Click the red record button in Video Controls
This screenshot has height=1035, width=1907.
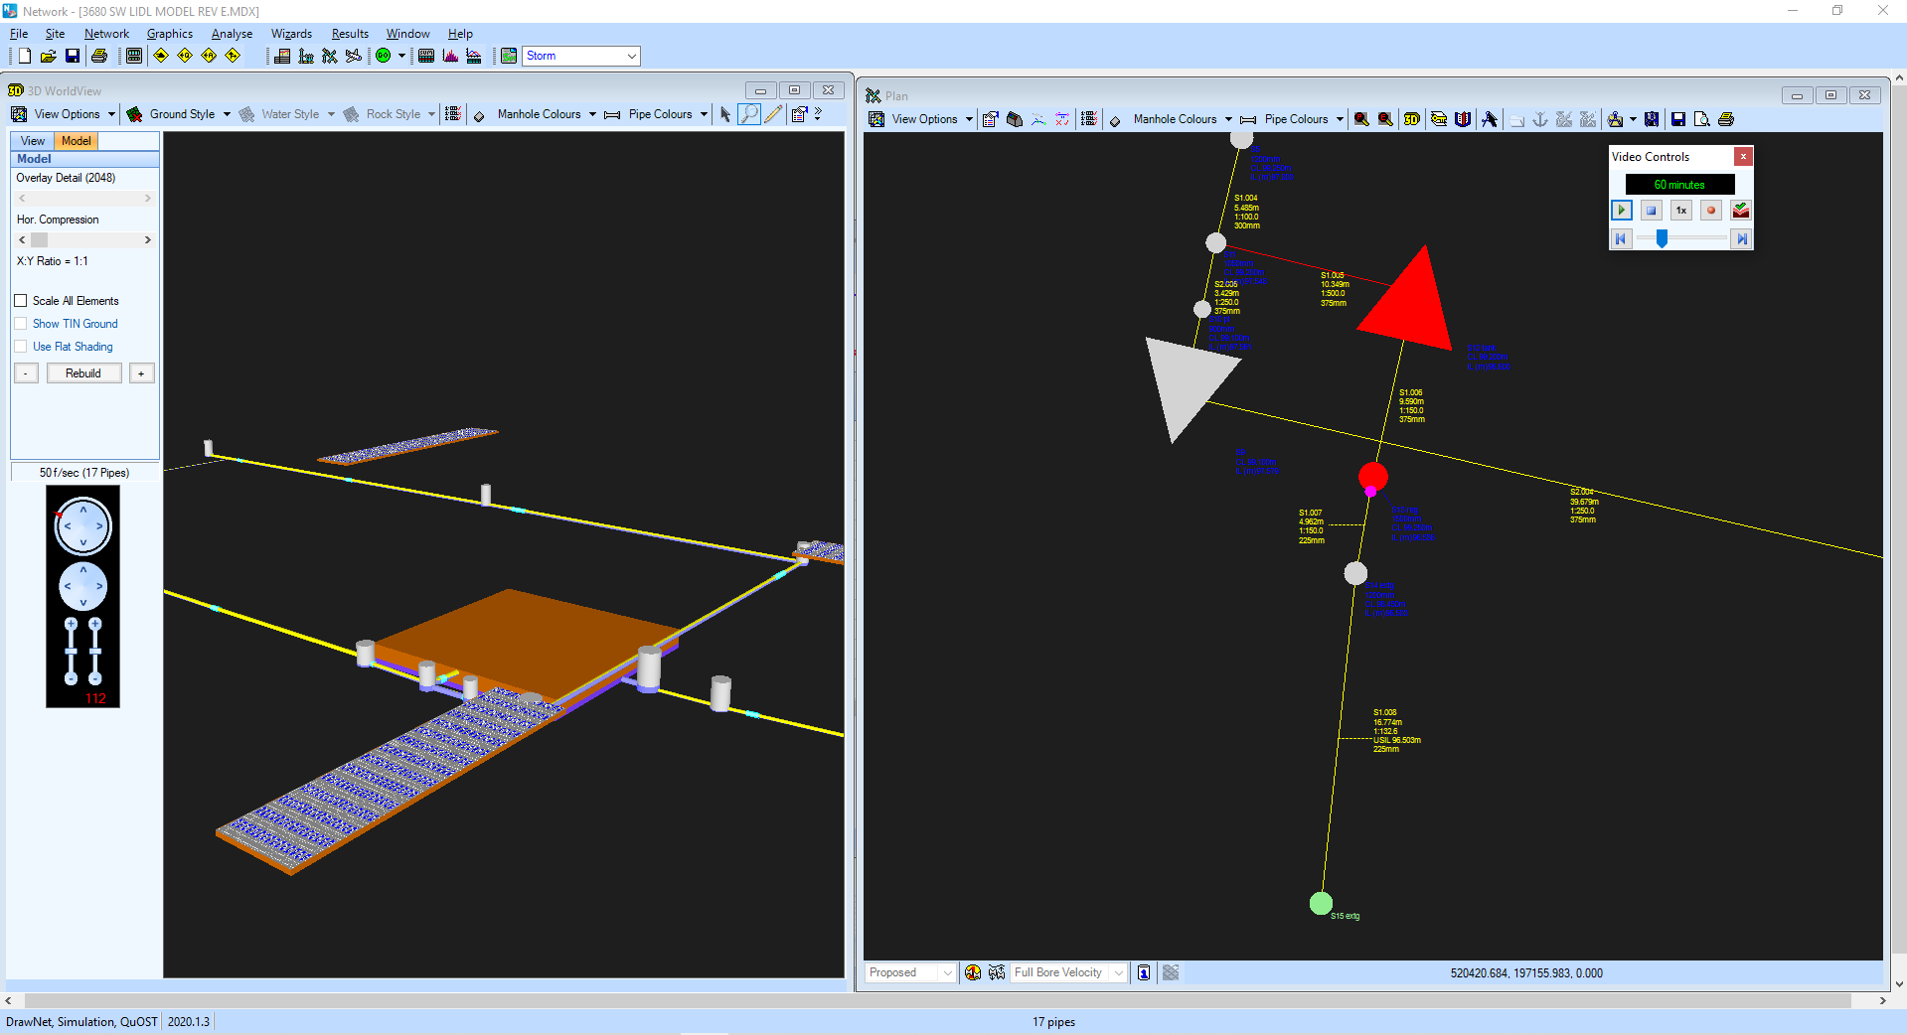(1710, 211)
